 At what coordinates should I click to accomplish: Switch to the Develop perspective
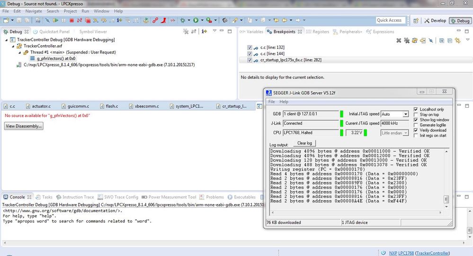[435, 20]
